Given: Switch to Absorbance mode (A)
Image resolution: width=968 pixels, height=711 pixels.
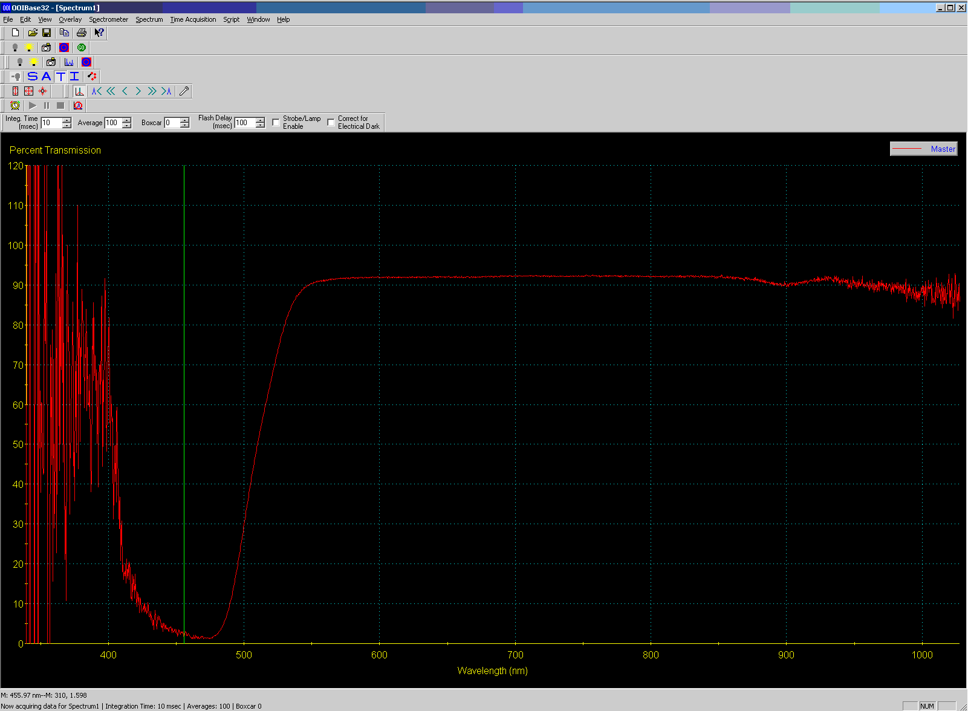Looking at the screenshot, I should (47, 76).
